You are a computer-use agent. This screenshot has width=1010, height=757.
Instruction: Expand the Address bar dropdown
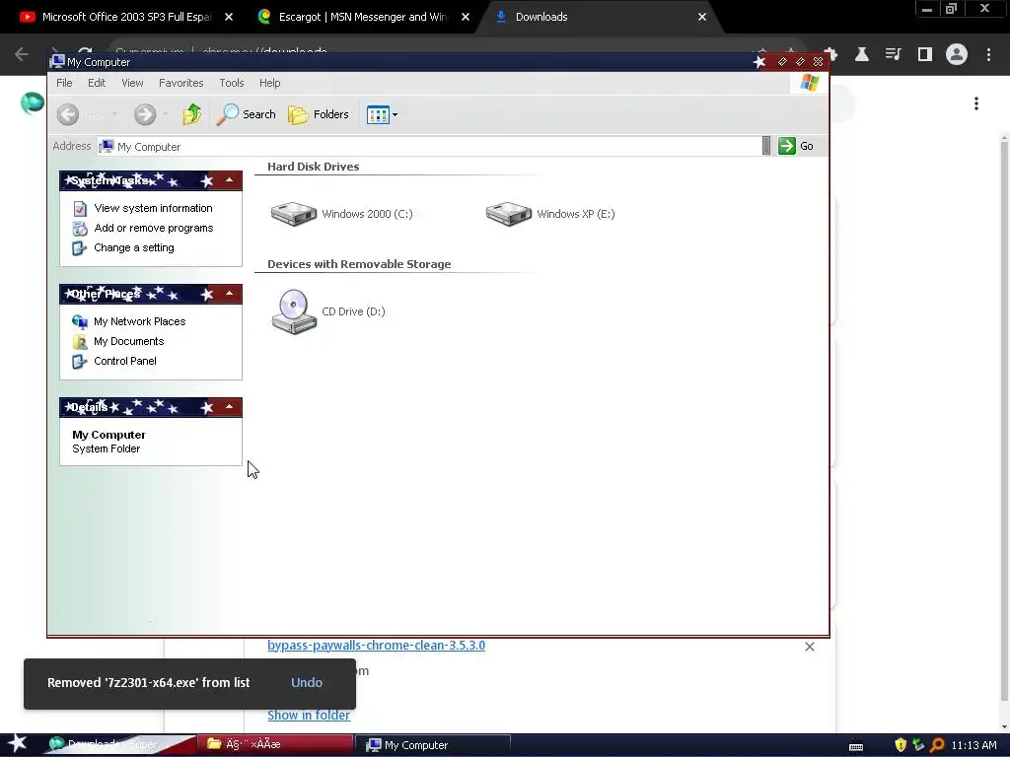(765, 146)
